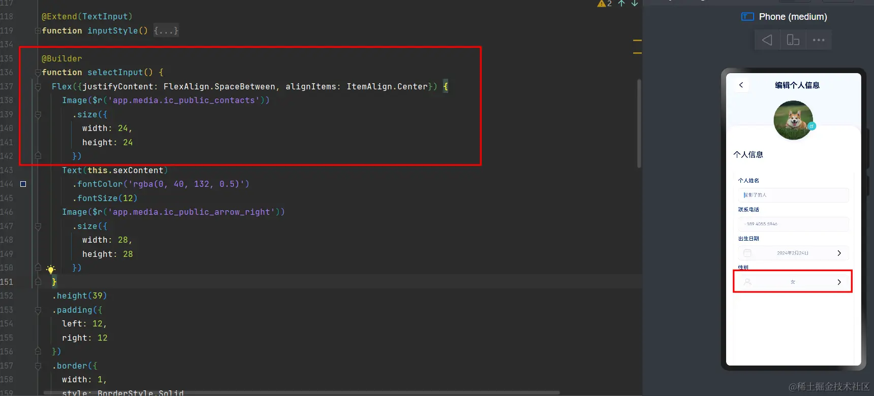Click the 联系电话 phone input field

pyautogui.click(x=793, y=224)
